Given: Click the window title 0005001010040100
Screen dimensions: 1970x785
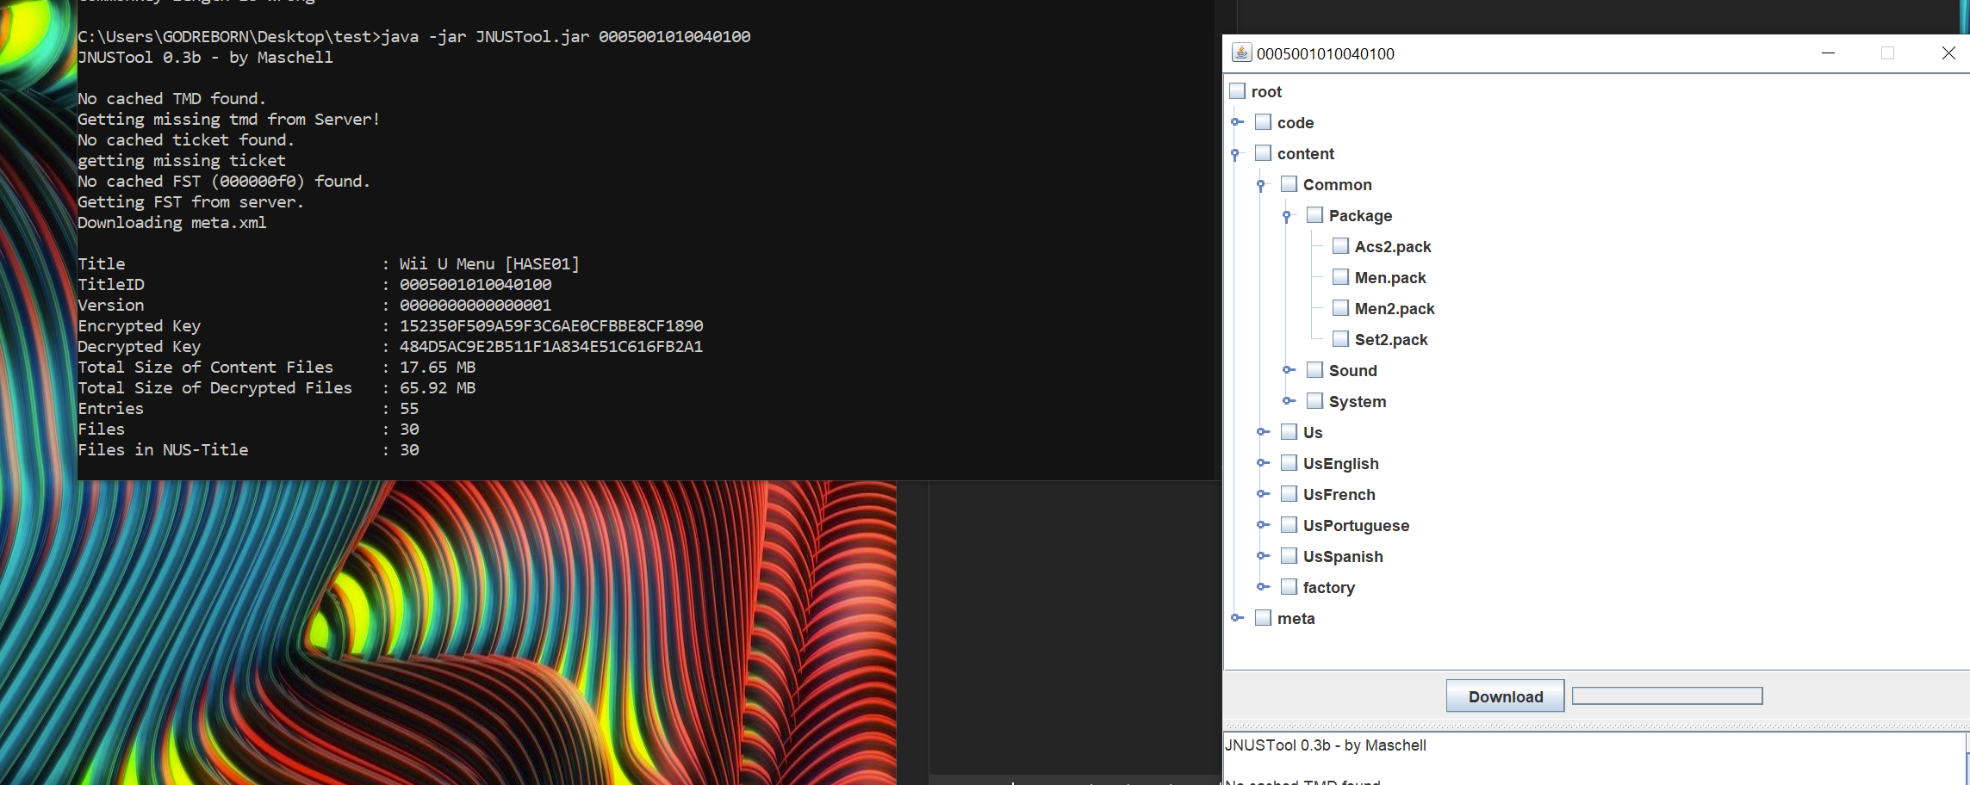Looking at the screenshot, I should tap(1326, 53).
